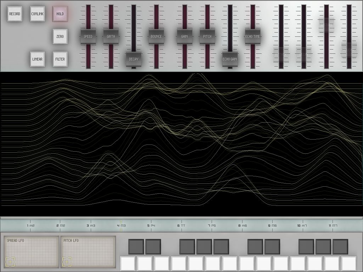Click the faded SUSTAIN envelope fader

coord(326,25)
